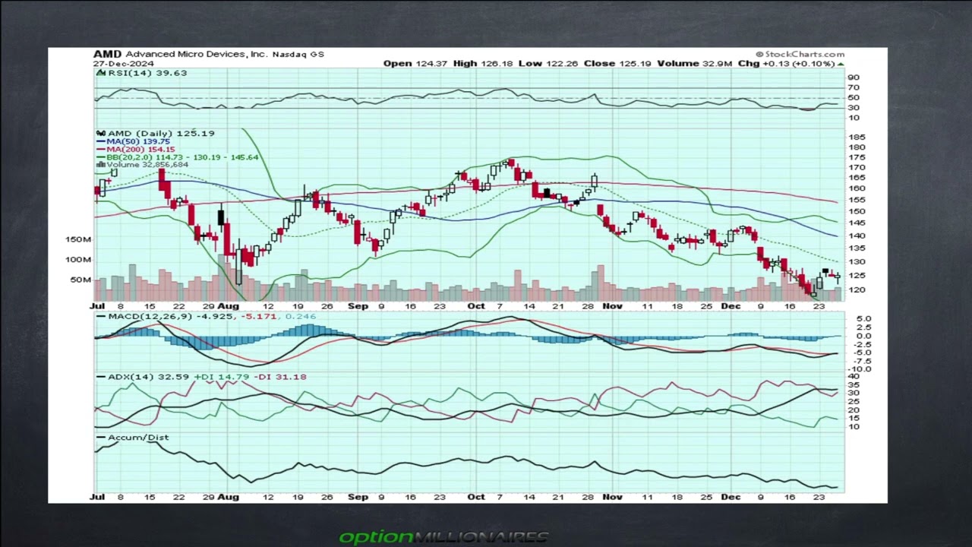Screen dimensions: 972x547
Task: Click the '145' price axis label
Action: coord(857,223)
